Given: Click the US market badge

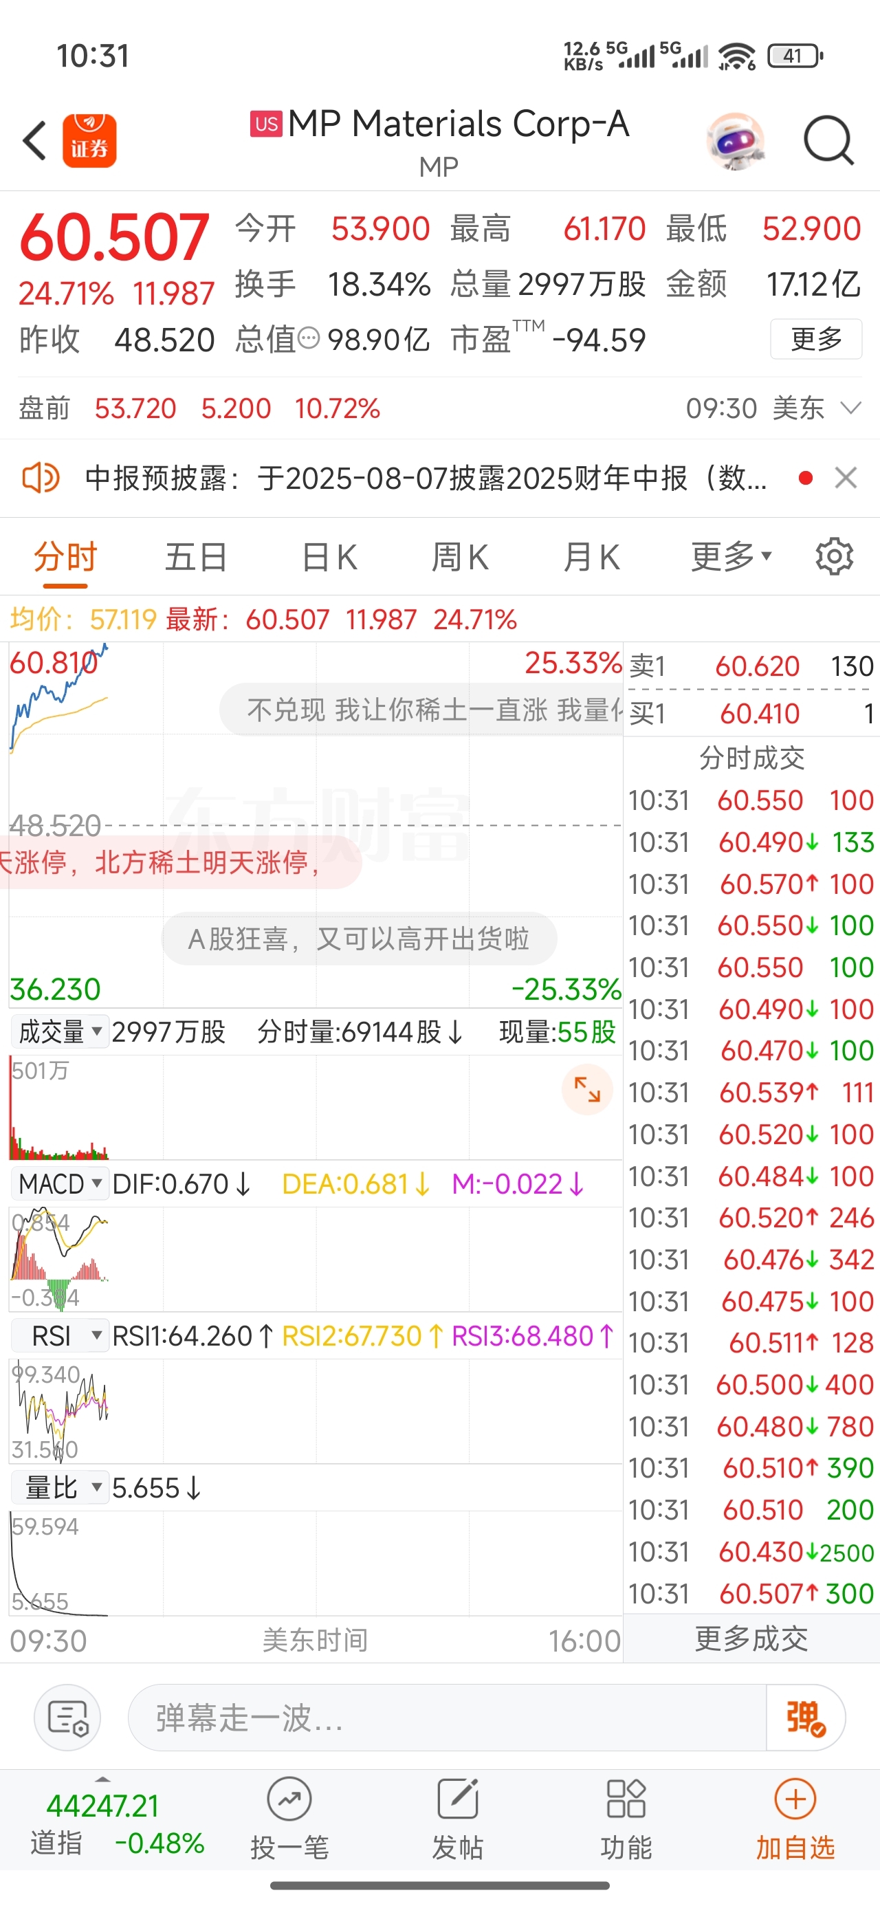Looking at the screenshot, I should (x=265, y=124).
